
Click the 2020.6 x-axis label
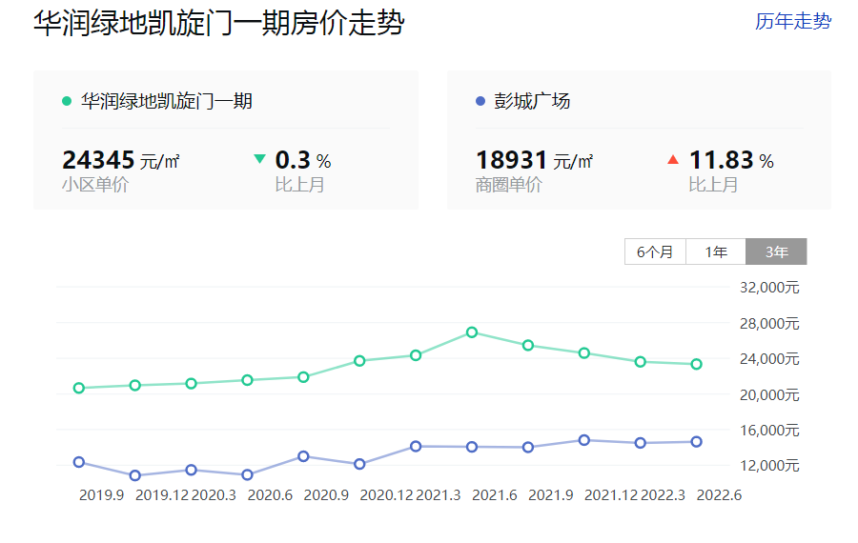(x=271, y=495)
